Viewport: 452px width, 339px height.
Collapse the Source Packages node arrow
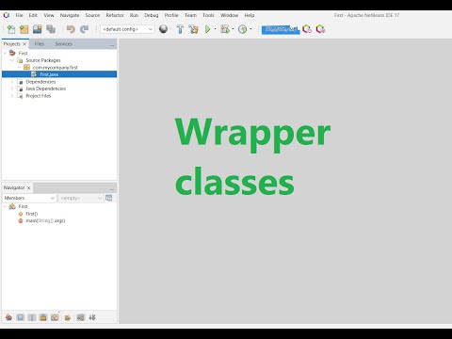pyautogui.click(x=12, y=60)
